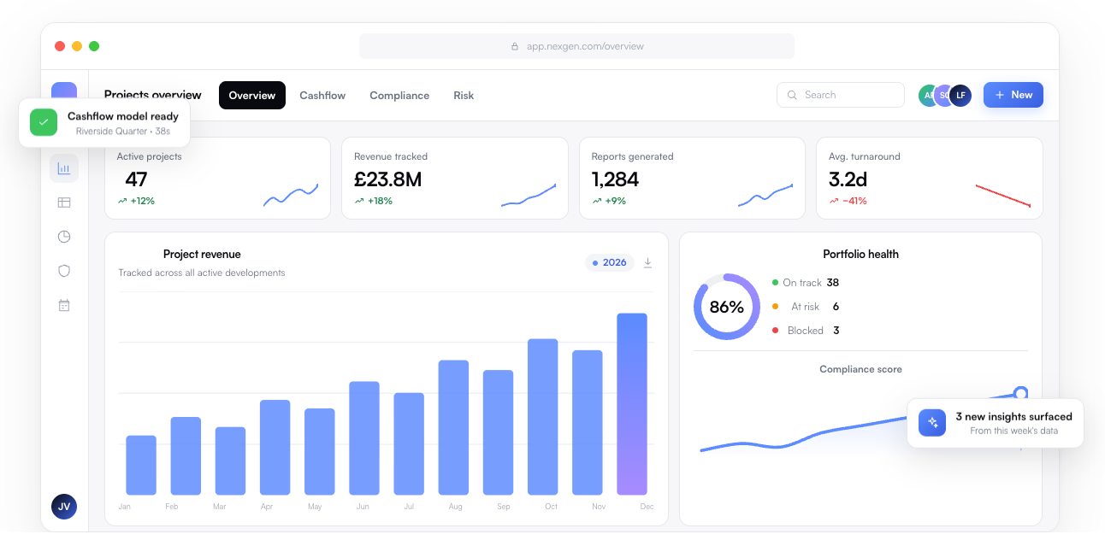Click the Search input field
This screenshot has height=534, width=1105.
pos(841,95)
